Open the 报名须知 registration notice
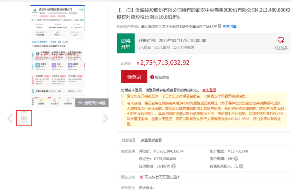This screenshot has width=291, height=190. pyautogui.click(x=162, y=77)
